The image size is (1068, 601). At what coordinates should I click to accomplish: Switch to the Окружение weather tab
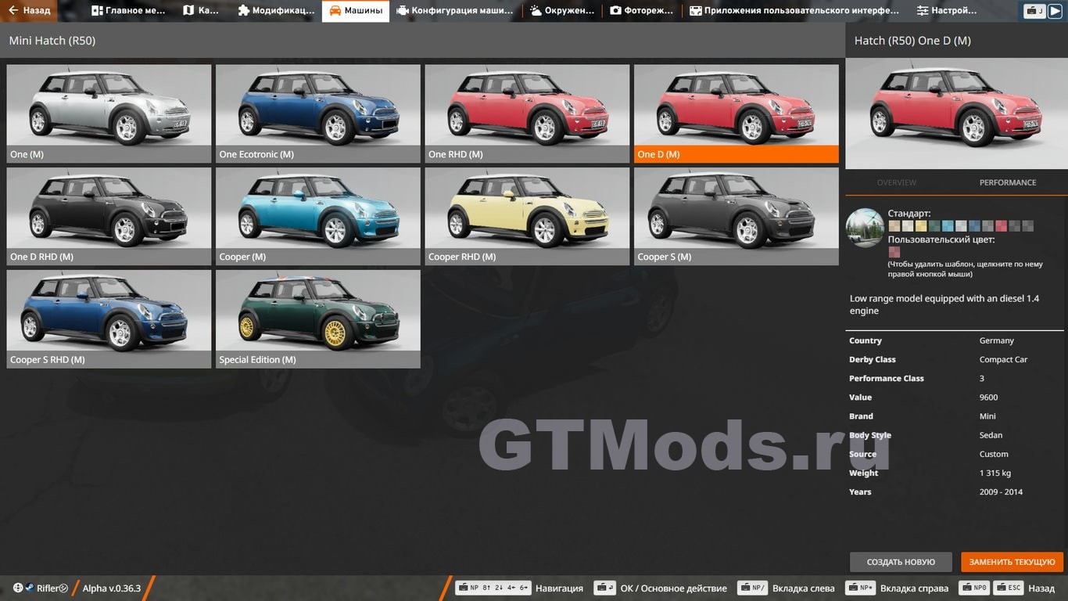tap(562, 11)
